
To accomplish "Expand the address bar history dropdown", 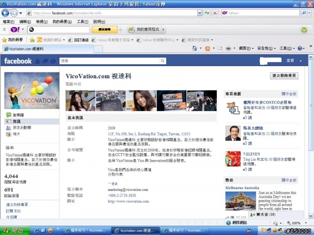I will tap(200, 13).
